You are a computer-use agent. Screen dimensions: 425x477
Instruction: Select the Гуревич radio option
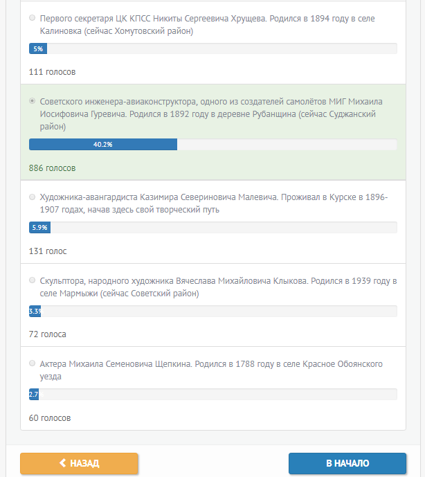[33, 101]
